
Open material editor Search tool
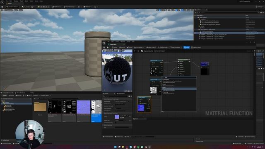click(122, 48)
